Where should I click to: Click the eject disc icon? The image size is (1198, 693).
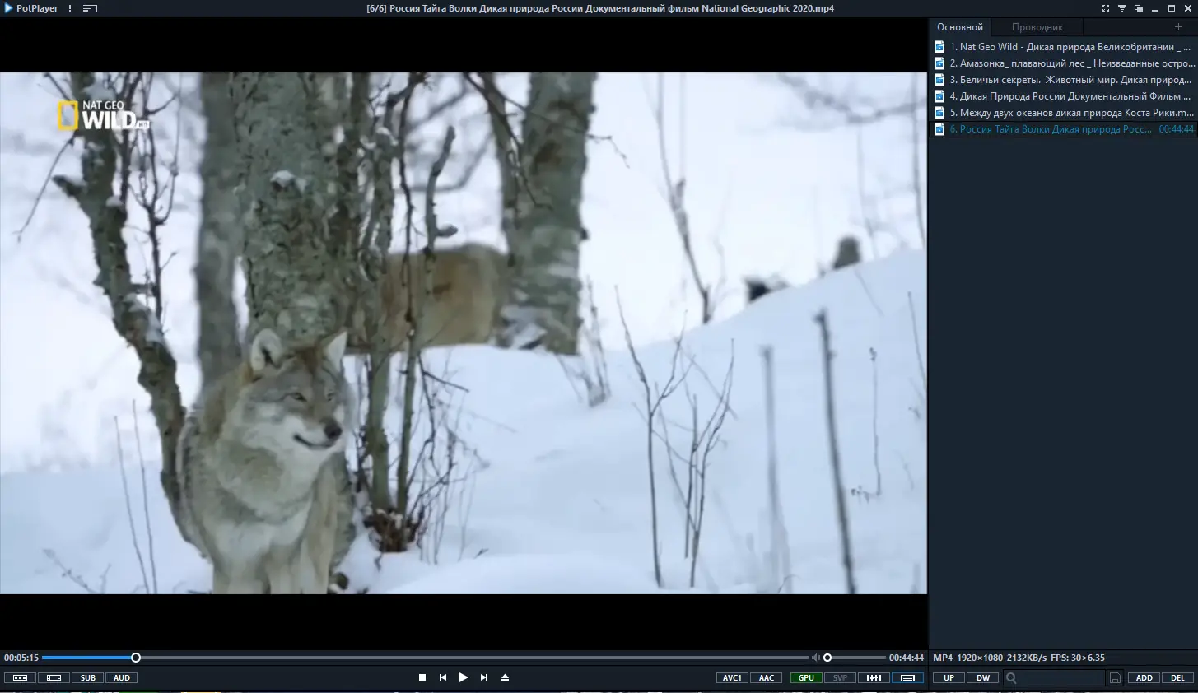(x=505, y=677)
